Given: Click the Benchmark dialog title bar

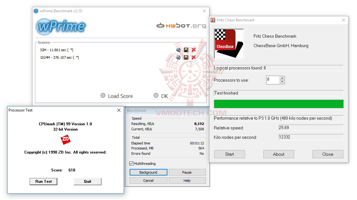Looking at the screenshot, I should pos(167,111).
